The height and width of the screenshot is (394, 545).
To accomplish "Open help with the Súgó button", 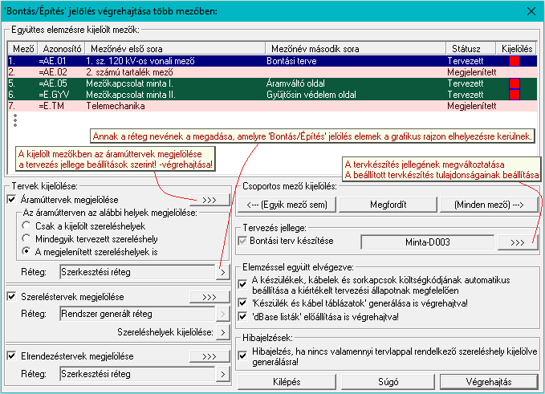I will coord(388,382).
